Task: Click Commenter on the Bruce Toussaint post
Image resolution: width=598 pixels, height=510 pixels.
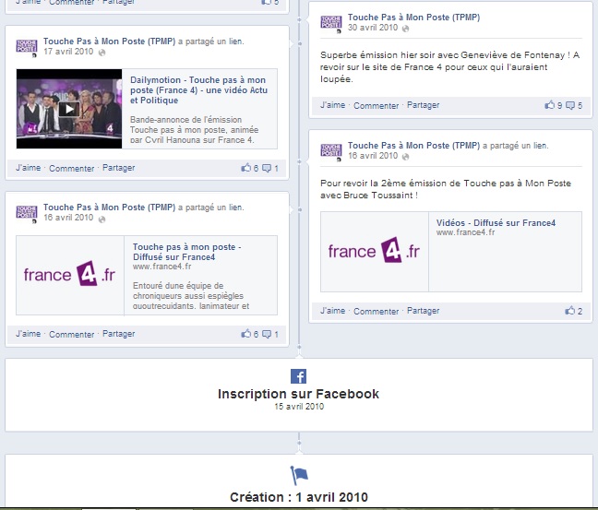Action: (x=376, y=312)
